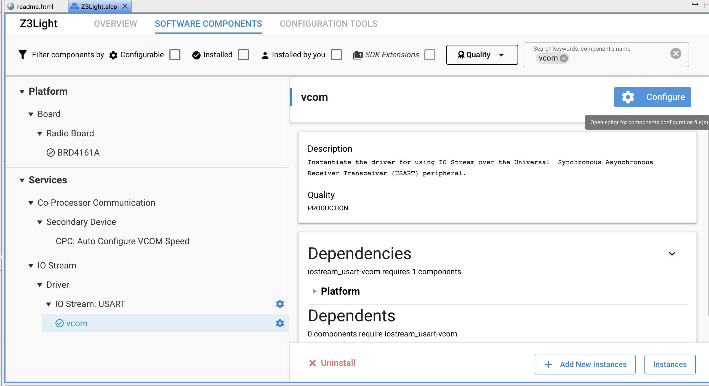Collapse the Services tree category
This screenshot has height=386, width=709.
point(22,180)
